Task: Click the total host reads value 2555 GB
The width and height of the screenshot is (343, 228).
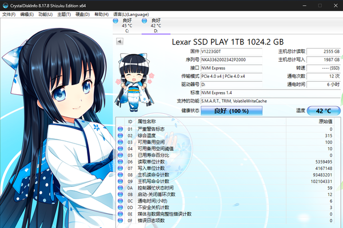Action: [324, 51]
